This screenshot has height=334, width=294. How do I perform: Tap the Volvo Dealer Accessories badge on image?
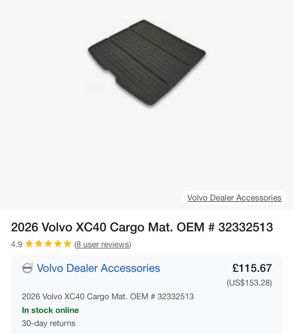(x=234, y=198)
